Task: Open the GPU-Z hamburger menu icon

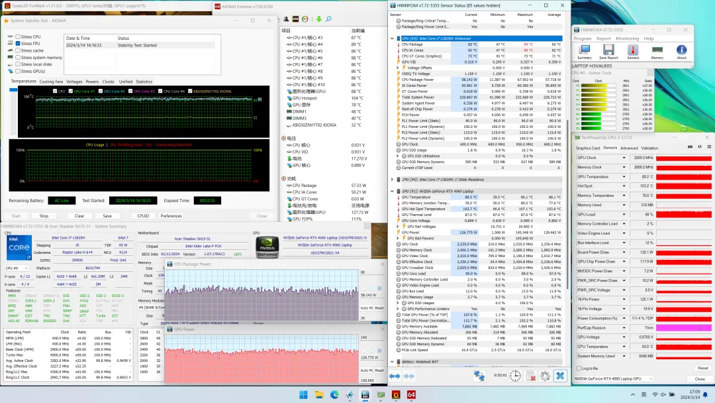Action: pos(709,147)
